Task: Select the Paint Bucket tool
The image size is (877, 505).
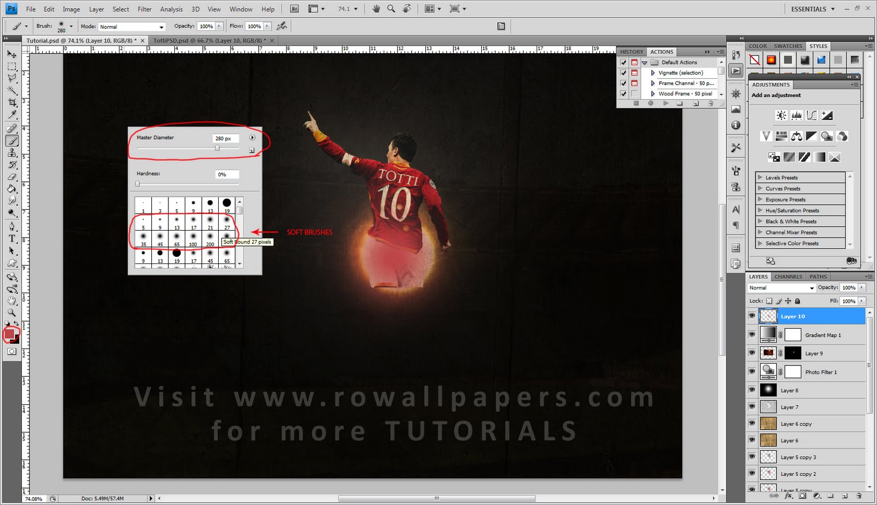Action: pos(12,188)
